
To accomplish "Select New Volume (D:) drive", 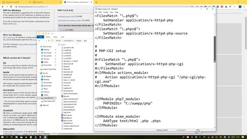I will [x=49, y=101].
